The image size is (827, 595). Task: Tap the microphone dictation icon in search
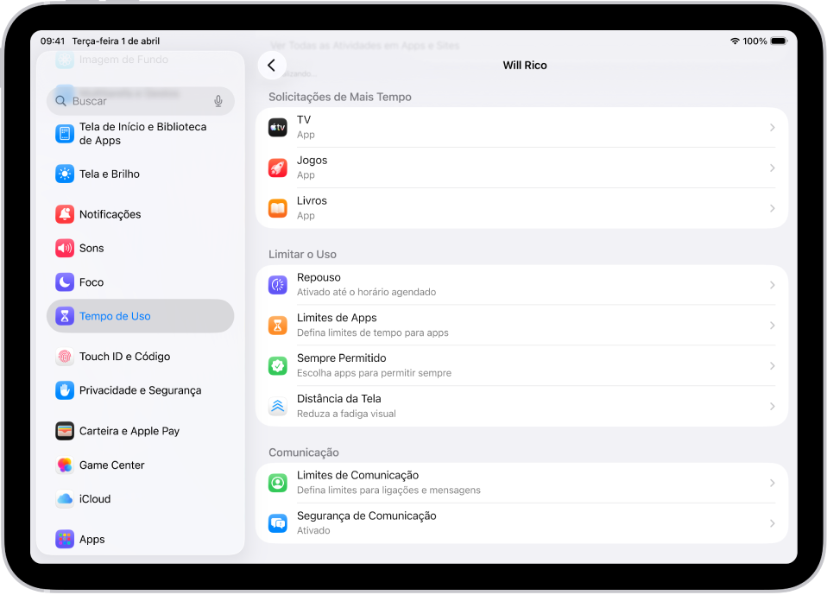(218, 101)
